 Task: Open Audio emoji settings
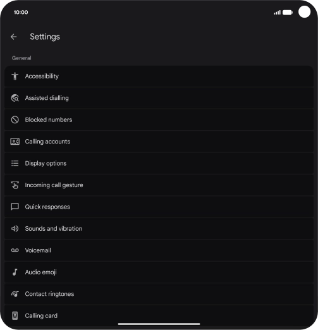pyautogui.click(x=159, y=272)
